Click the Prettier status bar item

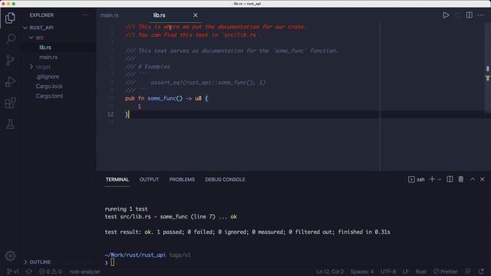[446, 271]
